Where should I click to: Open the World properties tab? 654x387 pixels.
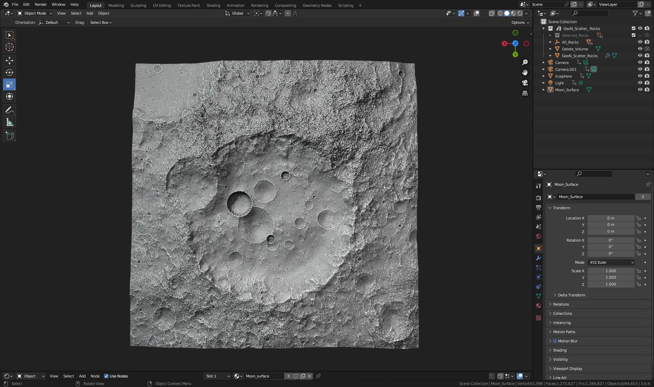pyautogui.click(x=539, y=236)
